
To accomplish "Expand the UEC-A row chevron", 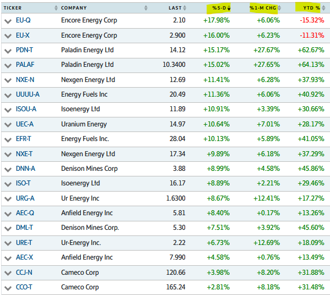I will (x=8, y=125).
